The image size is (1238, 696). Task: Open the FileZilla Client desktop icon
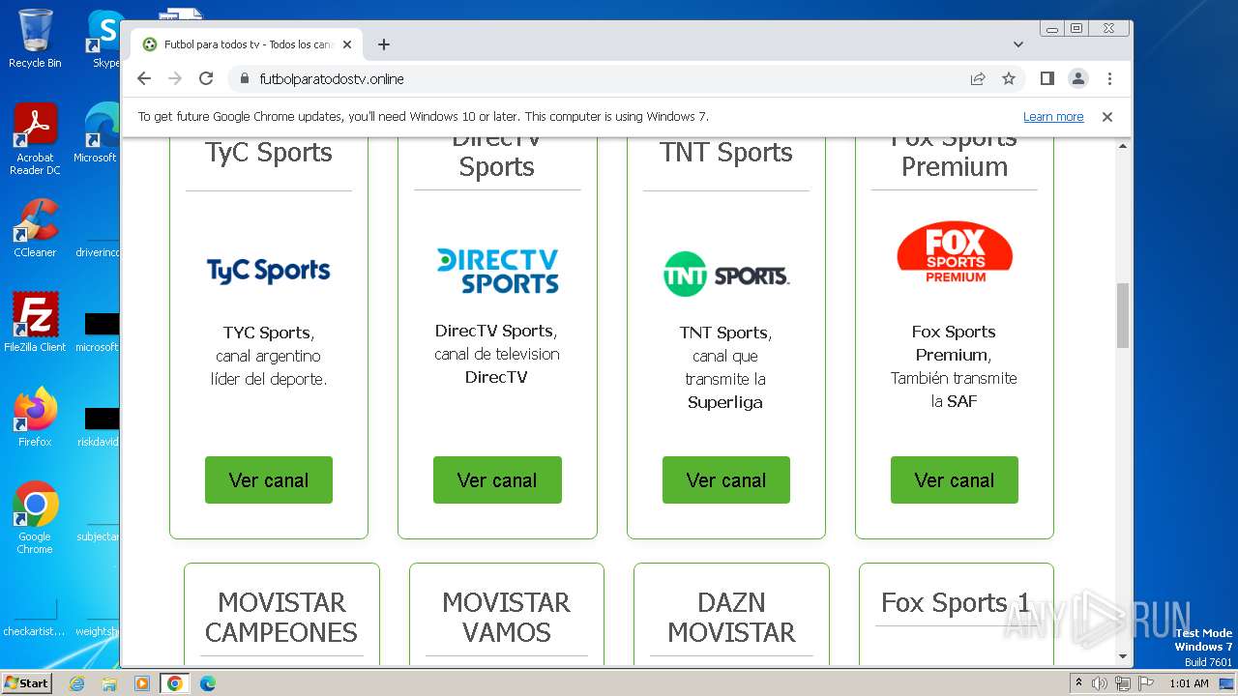click(35, 322)
